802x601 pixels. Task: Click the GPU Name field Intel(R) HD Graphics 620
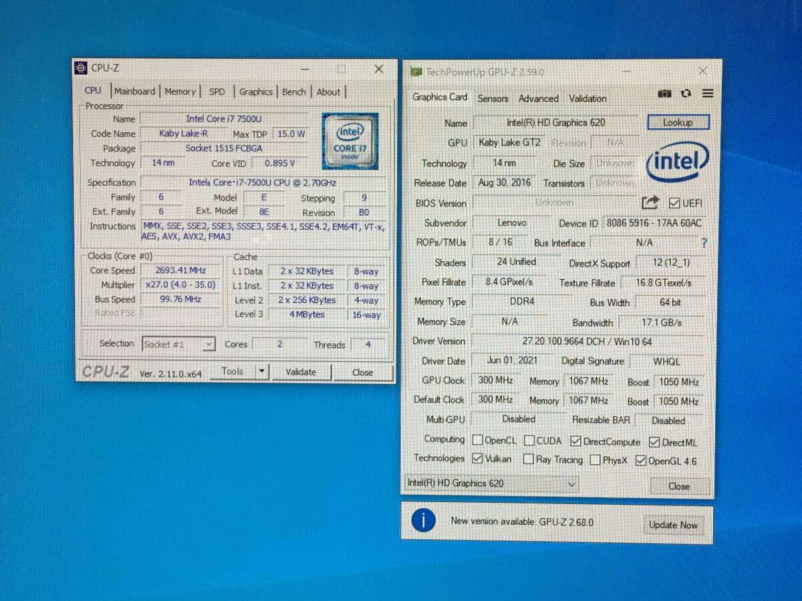pyautogui.click(x=556, y=122)
